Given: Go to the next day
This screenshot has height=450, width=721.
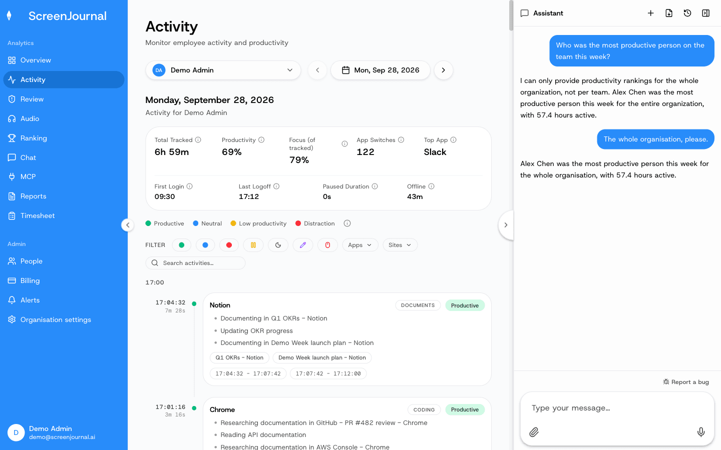Looking at the screenshot, I should 444,70.
